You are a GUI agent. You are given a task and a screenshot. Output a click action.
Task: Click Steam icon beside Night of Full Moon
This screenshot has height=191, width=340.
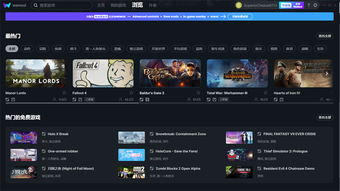tap(44, 169)
